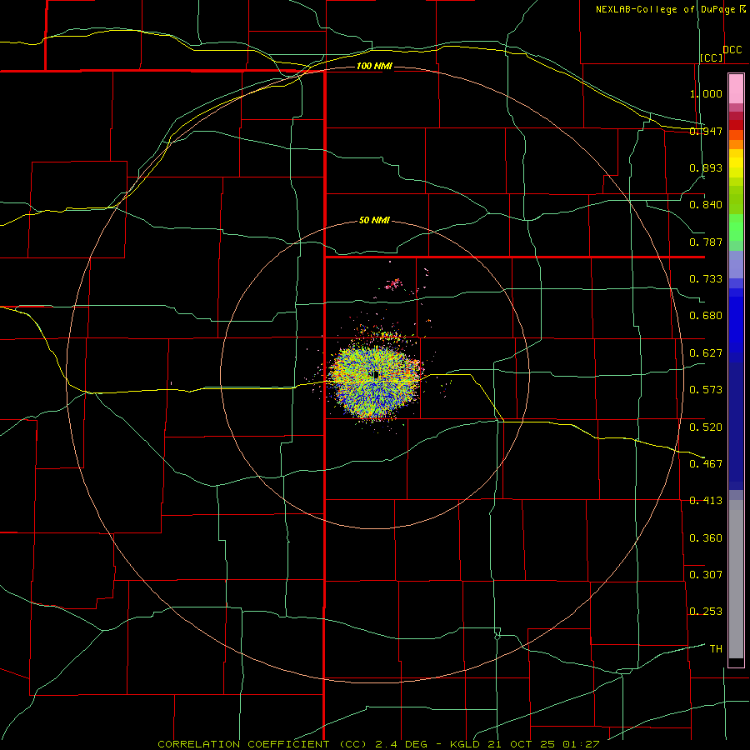Click the 0.467 color scale value
This screenshot has height=750, width=750.
706,464
